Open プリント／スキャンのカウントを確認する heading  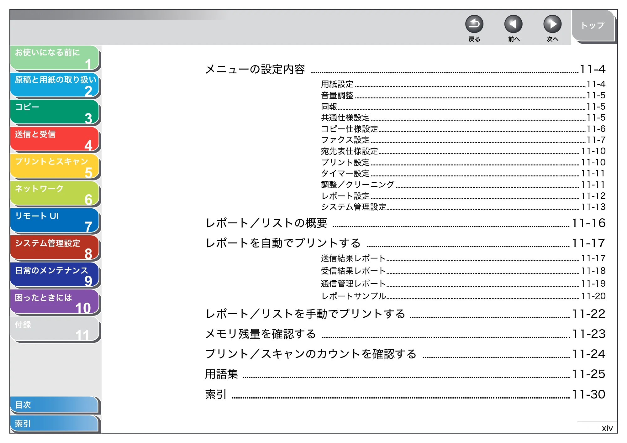point(405,354)
